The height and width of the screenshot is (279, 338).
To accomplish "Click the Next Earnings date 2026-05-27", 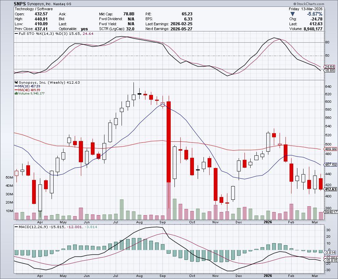I will pyautogui.click(x=181, y=29).
